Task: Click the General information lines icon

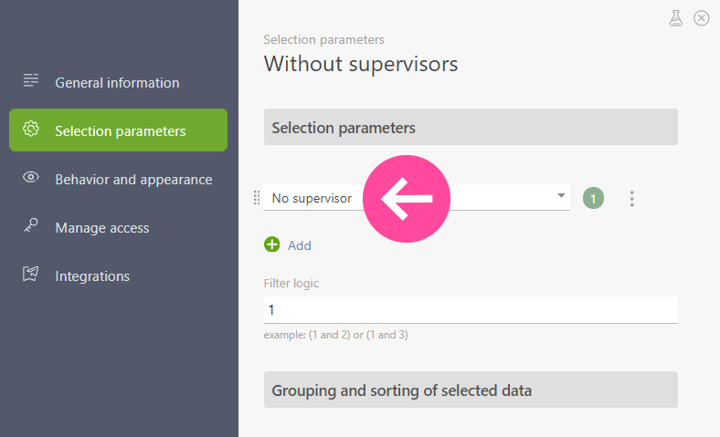Action: point(31,80)
